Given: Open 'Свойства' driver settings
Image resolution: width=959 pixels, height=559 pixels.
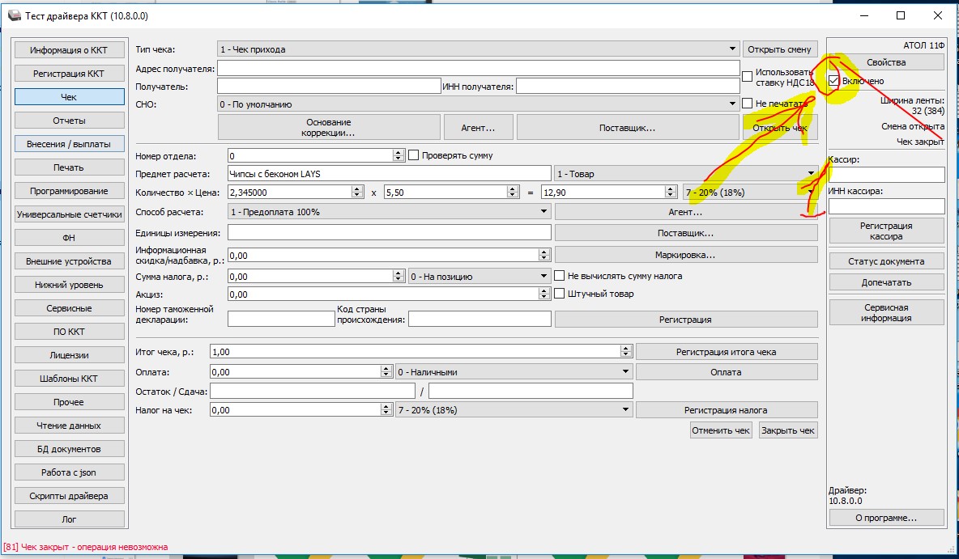Looking at the screenshot, I should tap(886, 62).
